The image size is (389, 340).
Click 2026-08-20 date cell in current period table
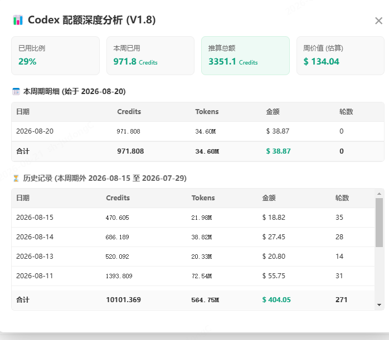coord(35,131)
